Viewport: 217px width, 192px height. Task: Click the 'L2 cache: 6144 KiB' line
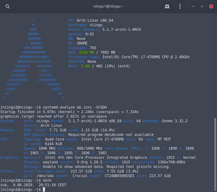[43, 144]
